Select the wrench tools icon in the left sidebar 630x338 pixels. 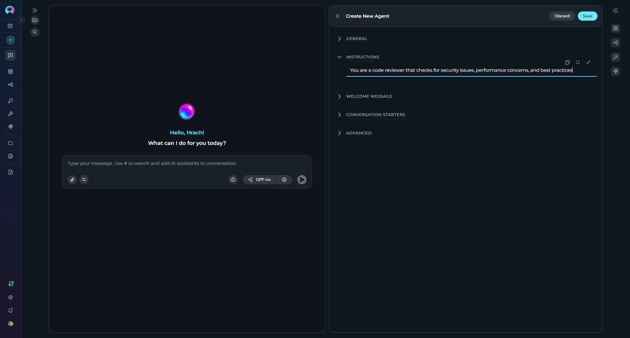pyautogui.click(x=10, y=114)
